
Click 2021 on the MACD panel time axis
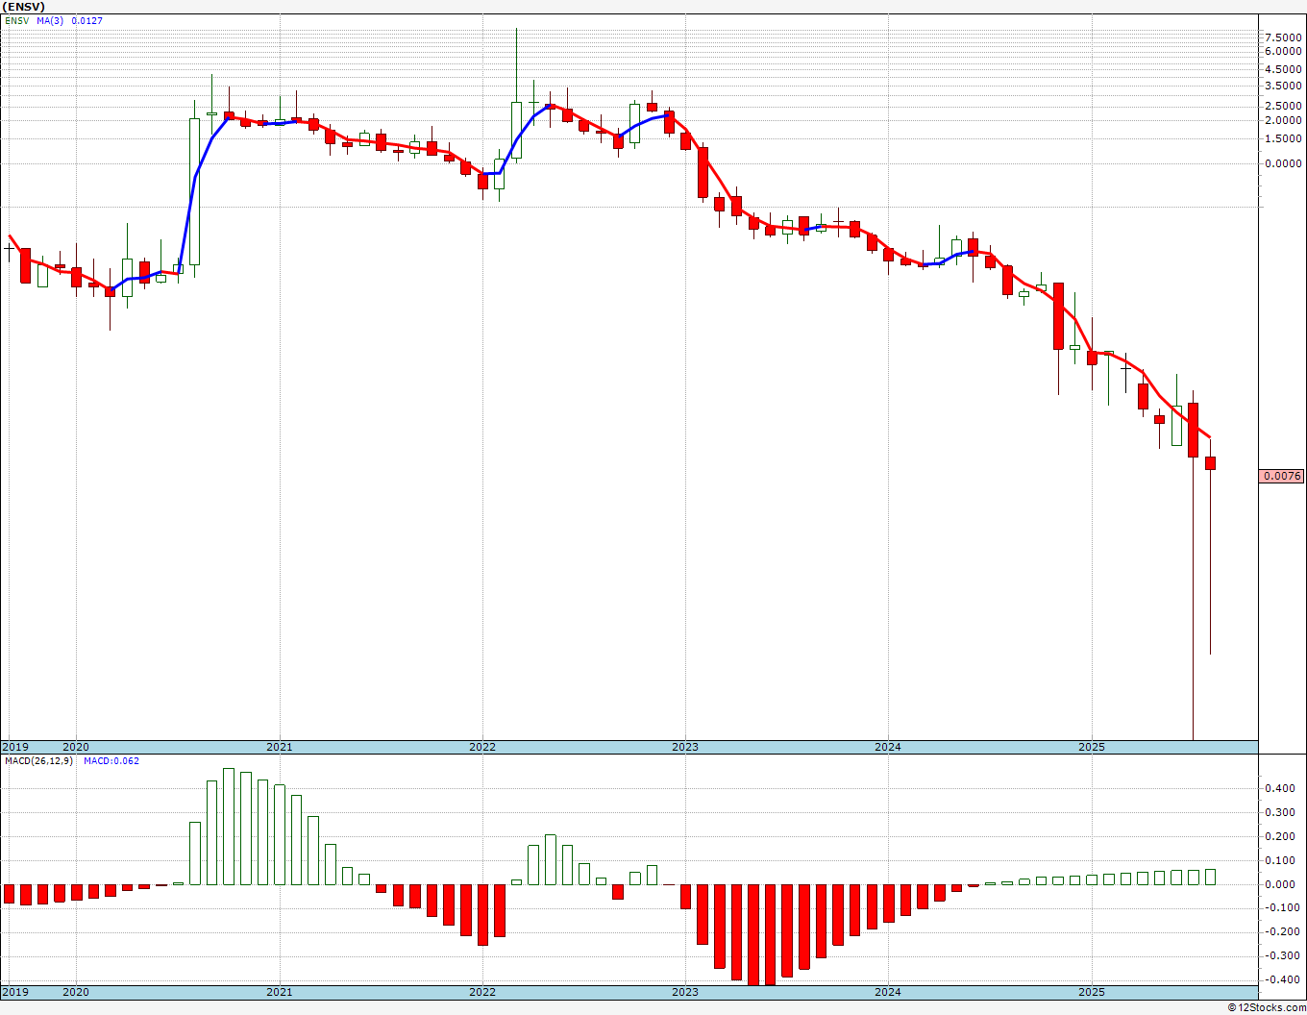(x=280, y=992)
